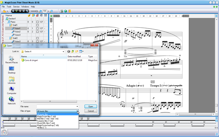Toggle mute checkbox for Voice1 row
219x137 pixels.
38,28
